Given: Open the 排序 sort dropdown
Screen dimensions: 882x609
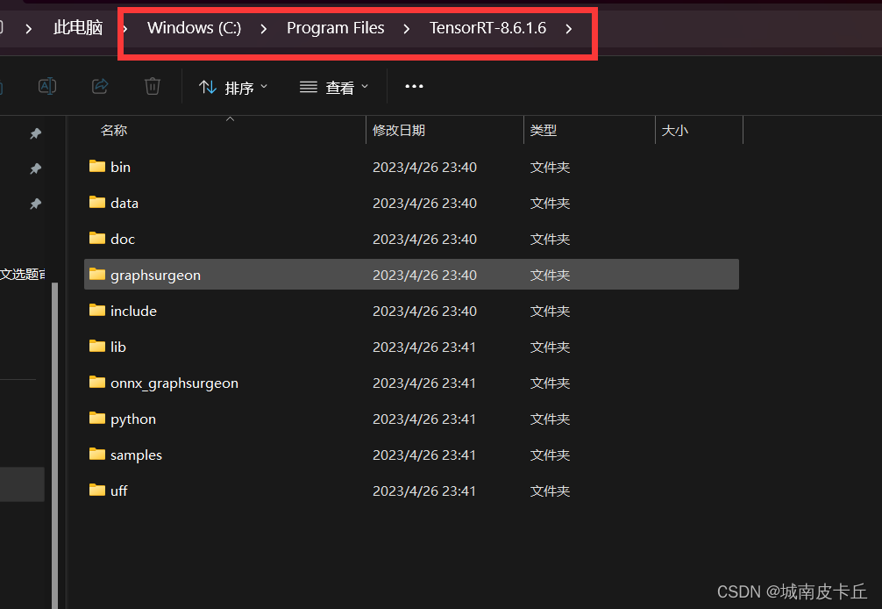Looking at the screenshot, I should pos(233,87).
